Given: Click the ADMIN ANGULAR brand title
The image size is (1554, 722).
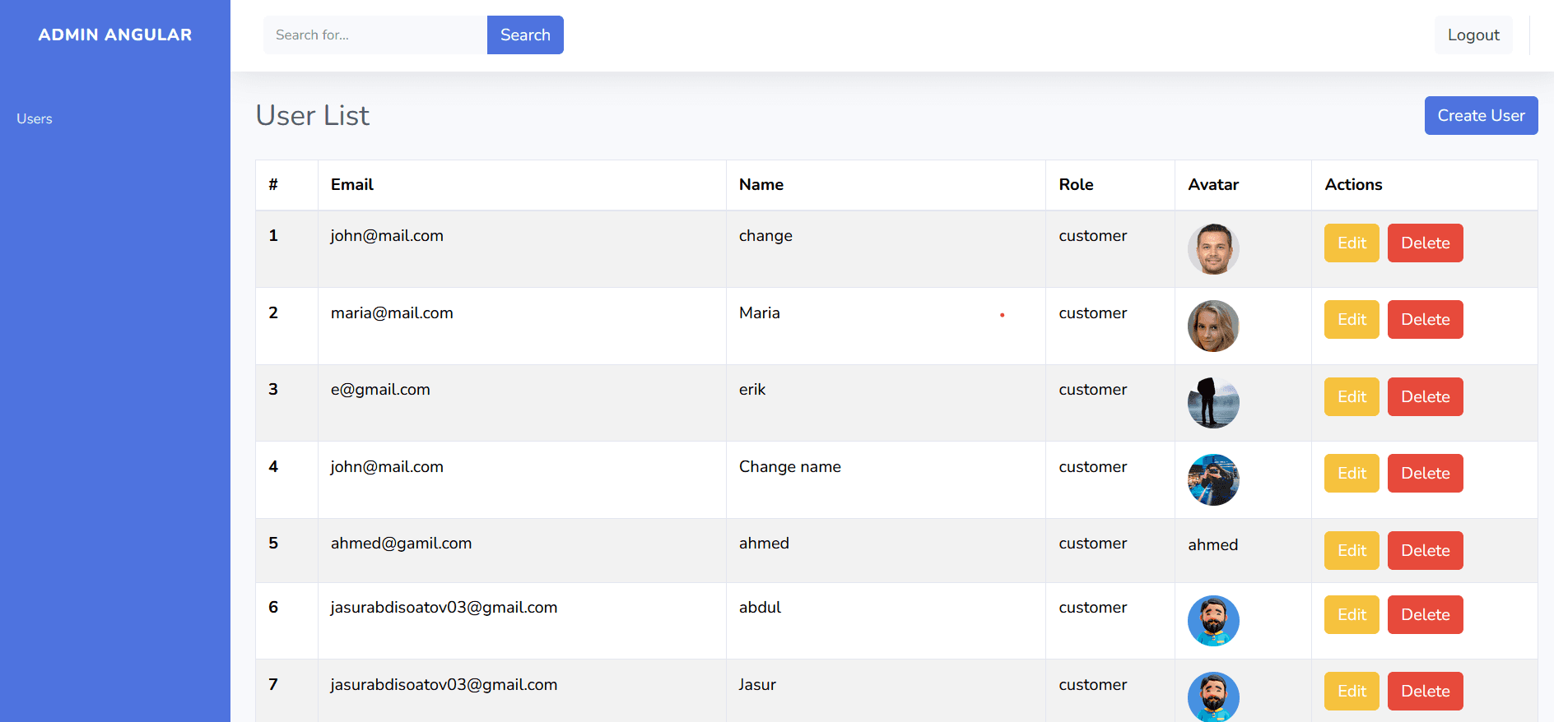Looking at the screenshot, I should point(115,35).
